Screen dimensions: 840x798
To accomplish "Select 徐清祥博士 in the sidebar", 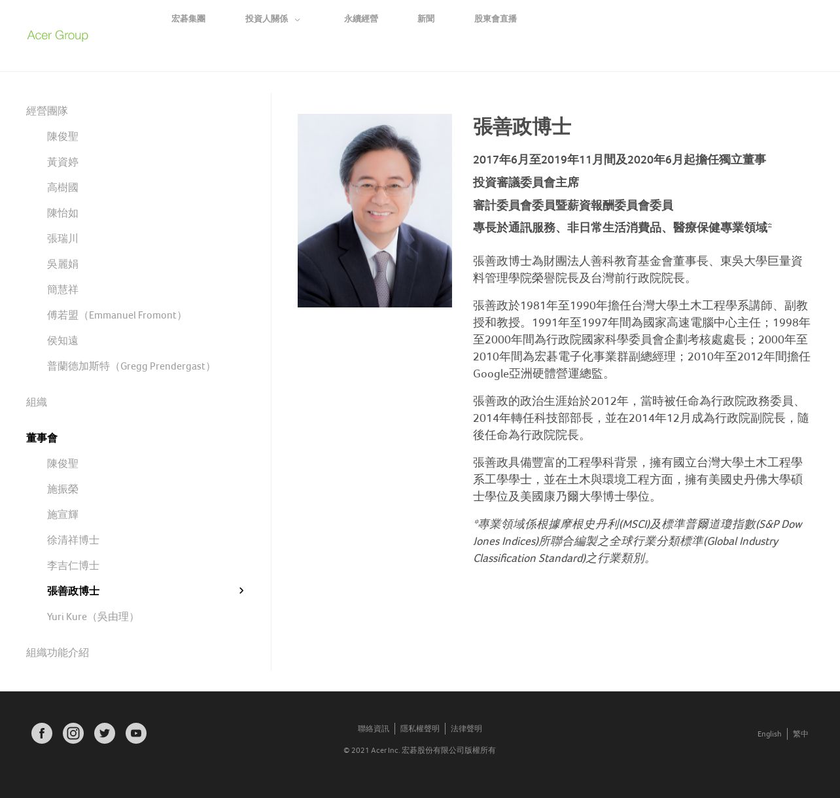I will pos(73,540).
